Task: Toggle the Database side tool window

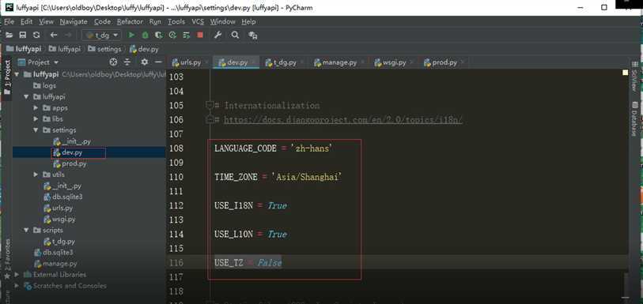Action: pos(634,118)
